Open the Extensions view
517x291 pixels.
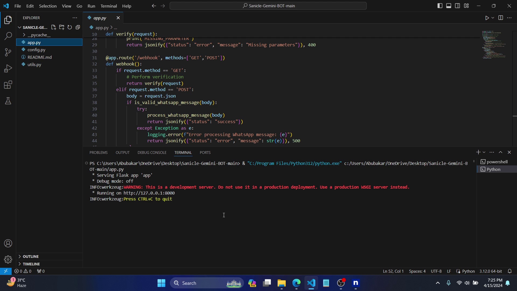pos(8,85)
